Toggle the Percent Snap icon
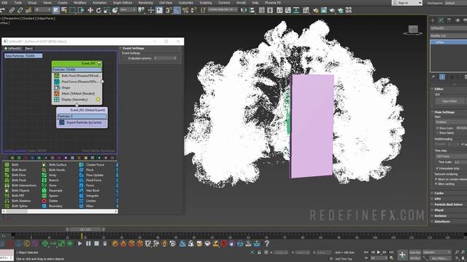Image resolution: width=467 pixels, height=262 pixels. (x=185, y=10)
